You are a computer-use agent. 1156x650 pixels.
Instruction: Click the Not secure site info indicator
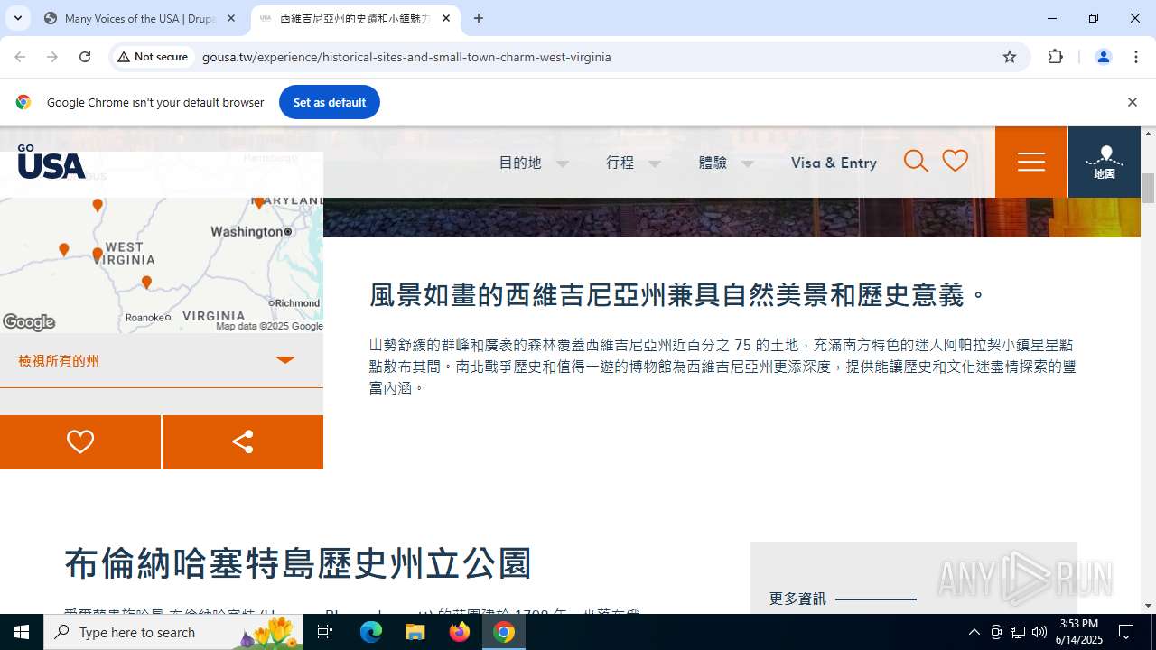click(x=153, y=57)
